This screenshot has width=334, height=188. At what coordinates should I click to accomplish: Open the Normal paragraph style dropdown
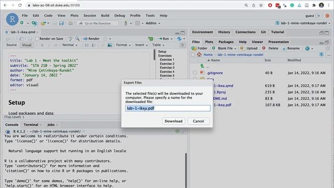click(70, 45)
